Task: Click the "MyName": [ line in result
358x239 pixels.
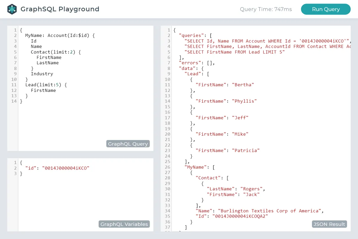Action: (200, 167)
